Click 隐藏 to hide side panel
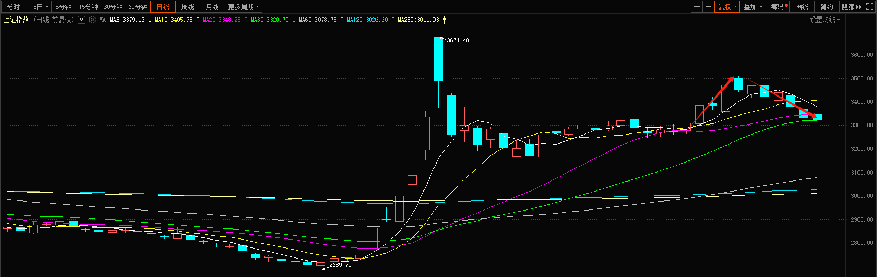This screenshot has height=277, width=877. (852, 7)
